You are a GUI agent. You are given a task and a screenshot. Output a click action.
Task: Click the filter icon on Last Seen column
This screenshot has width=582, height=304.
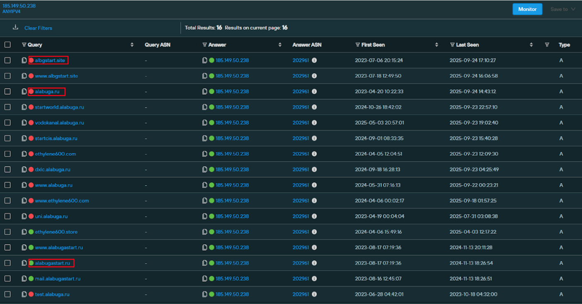click(452, 45)
